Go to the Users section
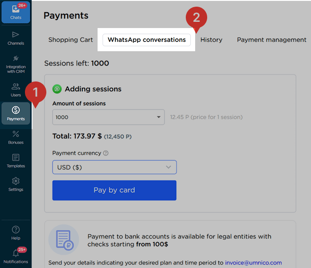The image size is (311, 268). pos(16,90)
